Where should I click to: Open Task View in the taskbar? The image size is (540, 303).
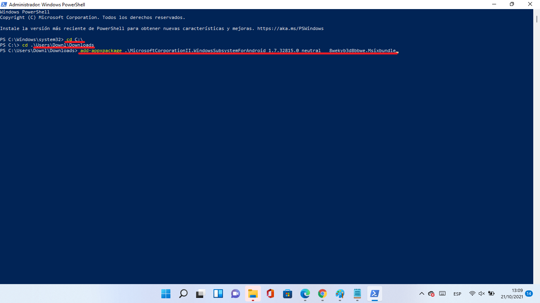tap(201, 294)
